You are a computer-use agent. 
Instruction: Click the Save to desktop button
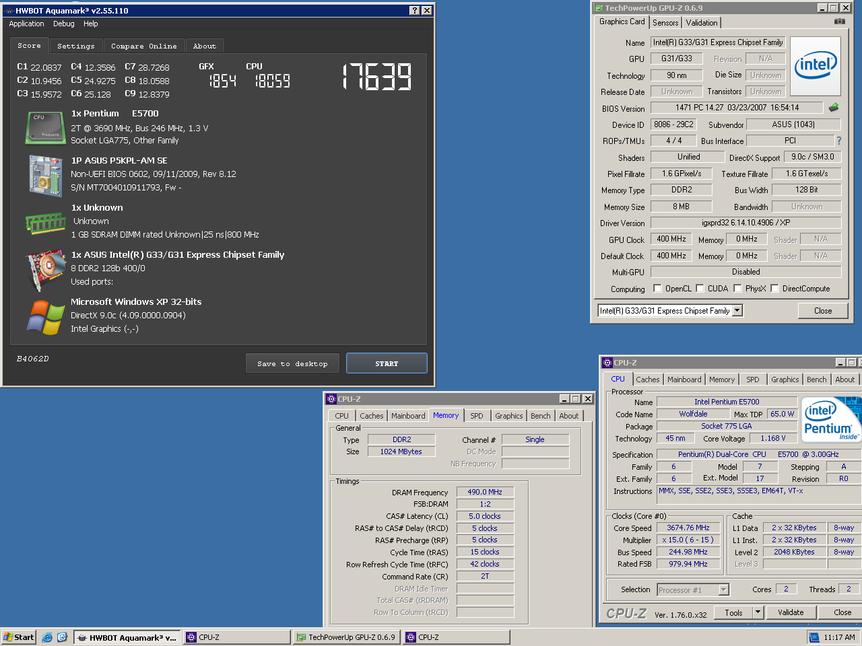click(x=292, y=363)
